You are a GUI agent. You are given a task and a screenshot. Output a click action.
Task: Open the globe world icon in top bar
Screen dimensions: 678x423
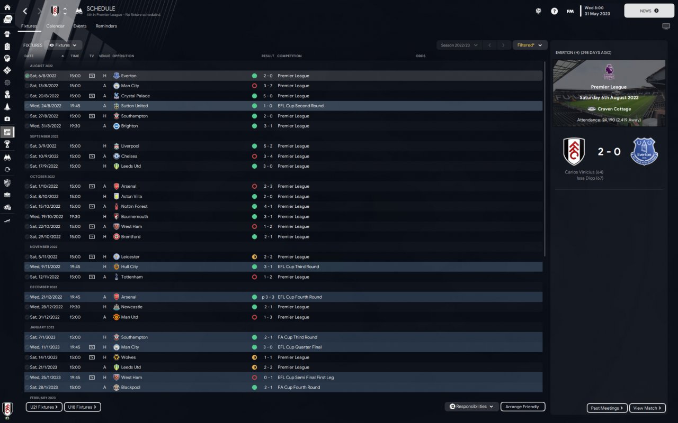[x=538, y=11]
